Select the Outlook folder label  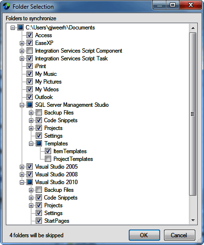pyautogui.click(x=44, y=97)
